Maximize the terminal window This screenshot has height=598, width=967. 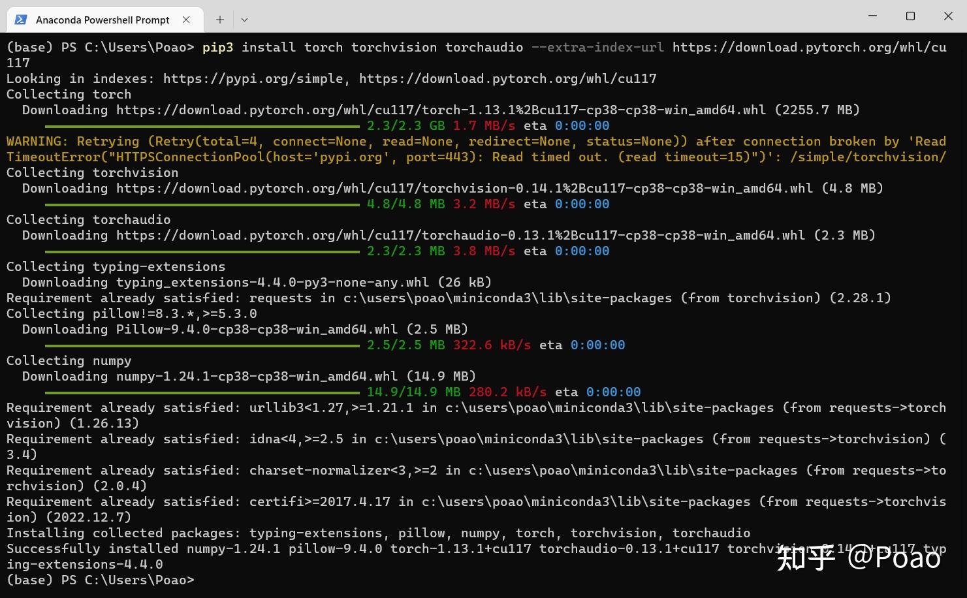[910, 16]
